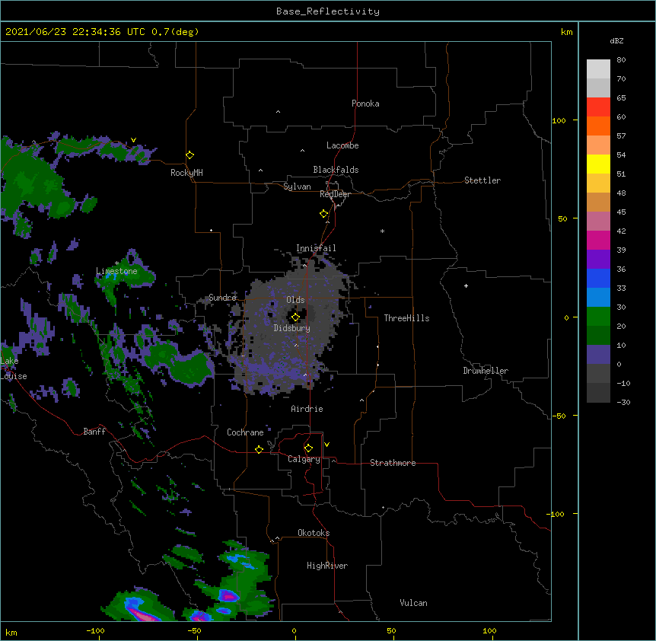656x641 pixels.
Task: Click the Cochrane label
Action: [245, 432]
